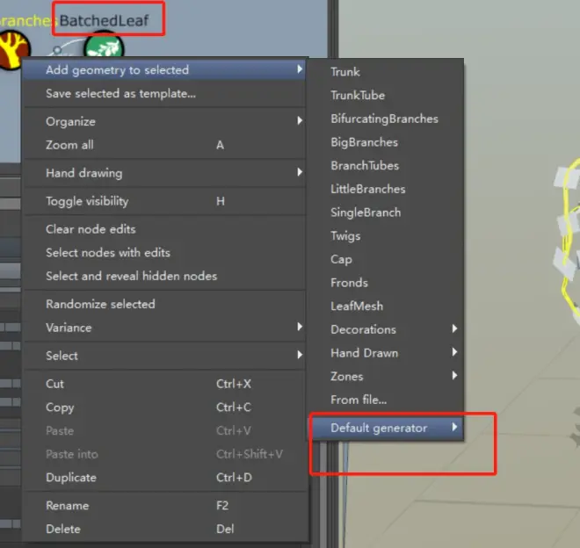Pick BifurcatingBranches from the submenu
This screenshot has height=548, width=580.
(x=384, y=119)
